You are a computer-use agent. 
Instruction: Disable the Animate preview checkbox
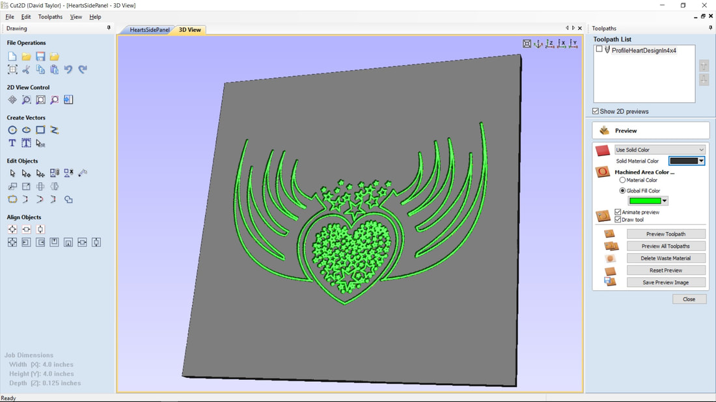[x=618, y=212]
